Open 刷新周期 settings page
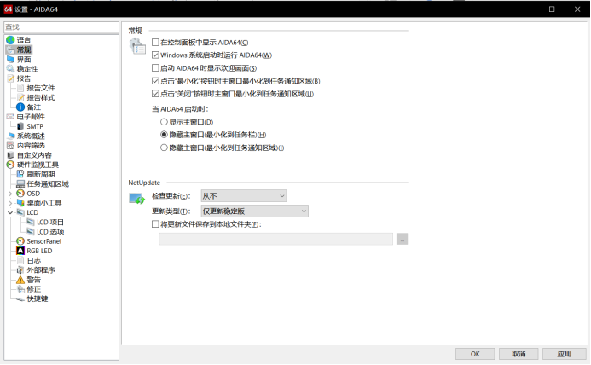The image size is (591, 365). click(41, 174)
